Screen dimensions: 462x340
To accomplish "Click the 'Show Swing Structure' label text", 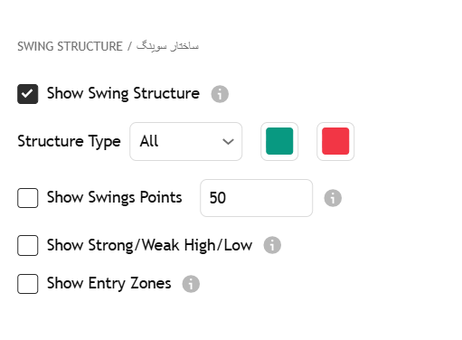I will (x=123, y=93).
